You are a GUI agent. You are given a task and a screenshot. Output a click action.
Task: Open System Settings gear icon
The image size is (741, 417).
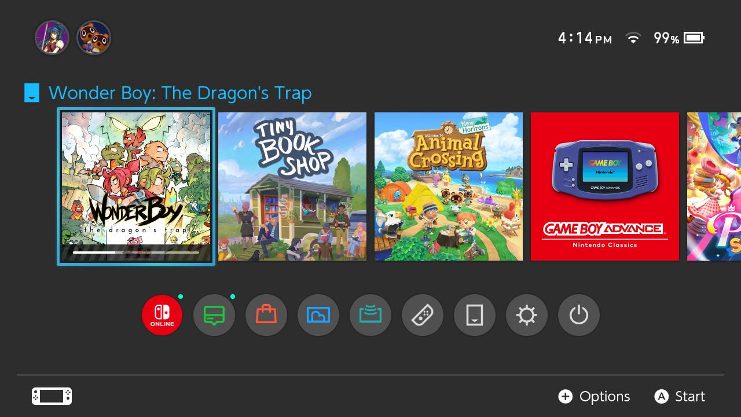click(527, 315)
